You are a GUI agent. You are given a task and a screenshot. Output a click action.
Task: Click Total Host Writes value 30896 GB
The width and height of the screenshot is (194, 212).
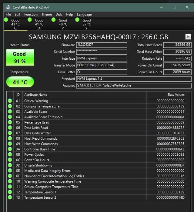point(177,52)
